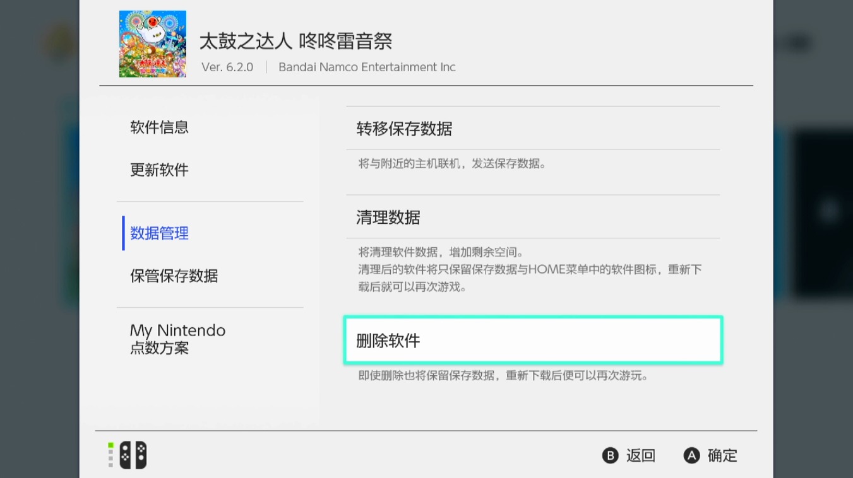Click the B 返回 button

[628, 455]
